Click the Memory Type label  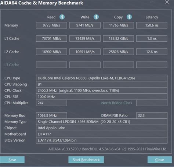tap(15, 122)
